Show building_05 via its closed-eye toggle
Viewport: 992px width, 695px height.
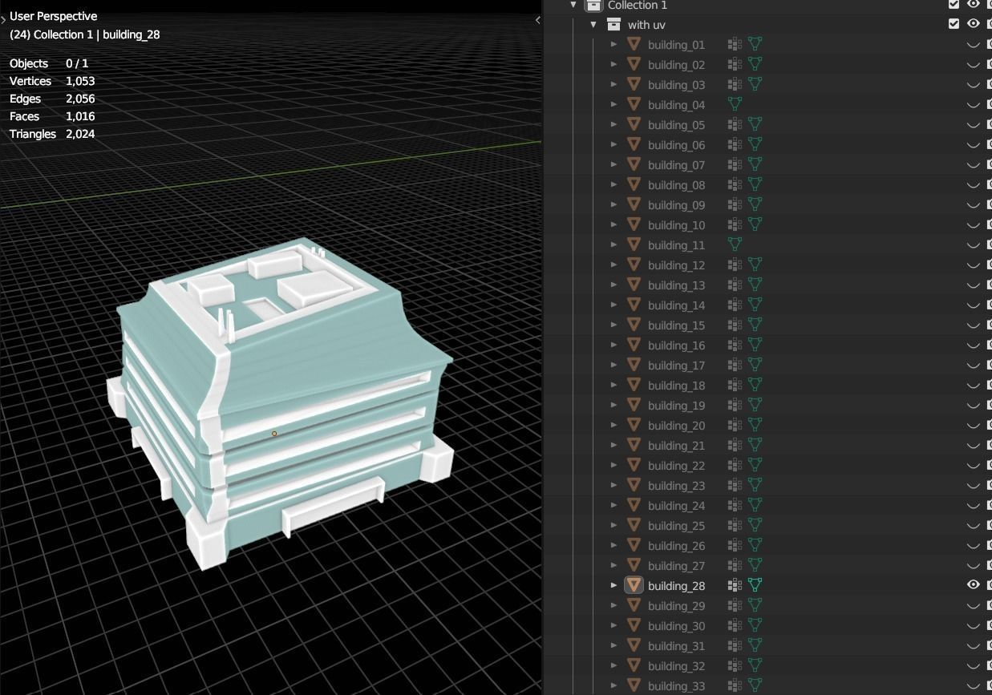pyautogui.click(x=974, y=125)
